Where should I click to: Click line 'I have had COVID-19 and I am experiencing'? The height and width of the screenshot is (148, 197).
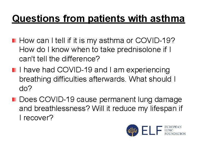tap(94, 70)
